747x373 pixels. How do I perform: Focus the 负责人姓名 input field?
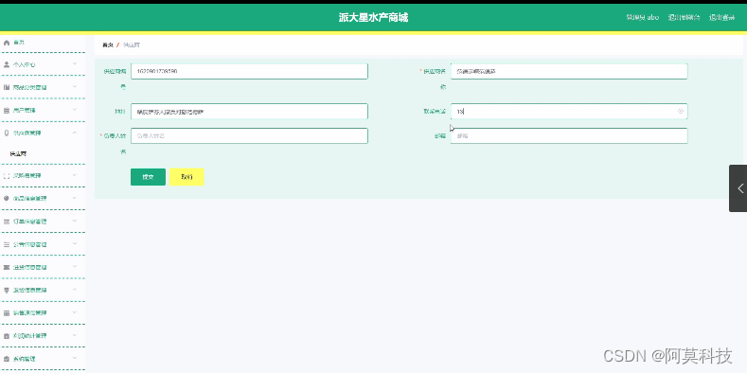click(249, 135)
